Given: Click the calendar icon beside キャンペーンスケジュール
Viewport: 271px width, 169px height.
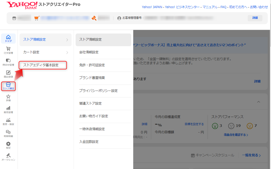Looking at the screenshot, I should pos(193,155).
